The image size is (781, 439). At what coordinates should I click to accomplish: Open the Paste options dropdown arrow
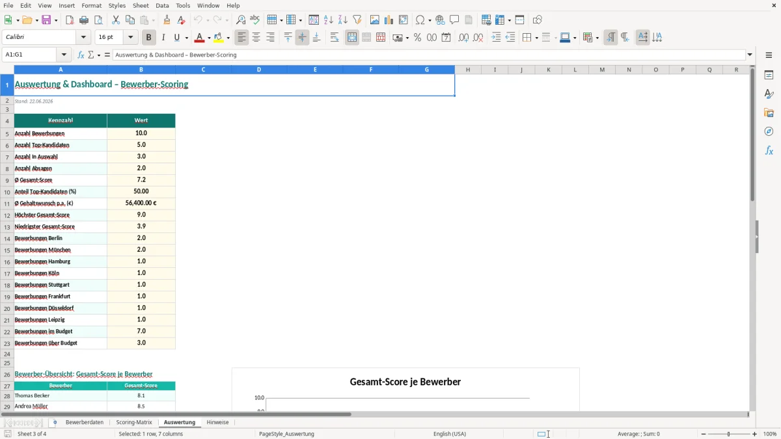[x=154, y=20]
